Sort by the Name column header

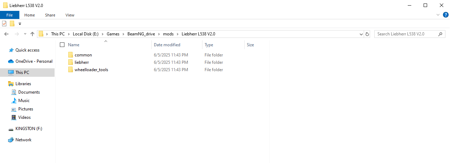pyautogui.click(x=74, y=45)
